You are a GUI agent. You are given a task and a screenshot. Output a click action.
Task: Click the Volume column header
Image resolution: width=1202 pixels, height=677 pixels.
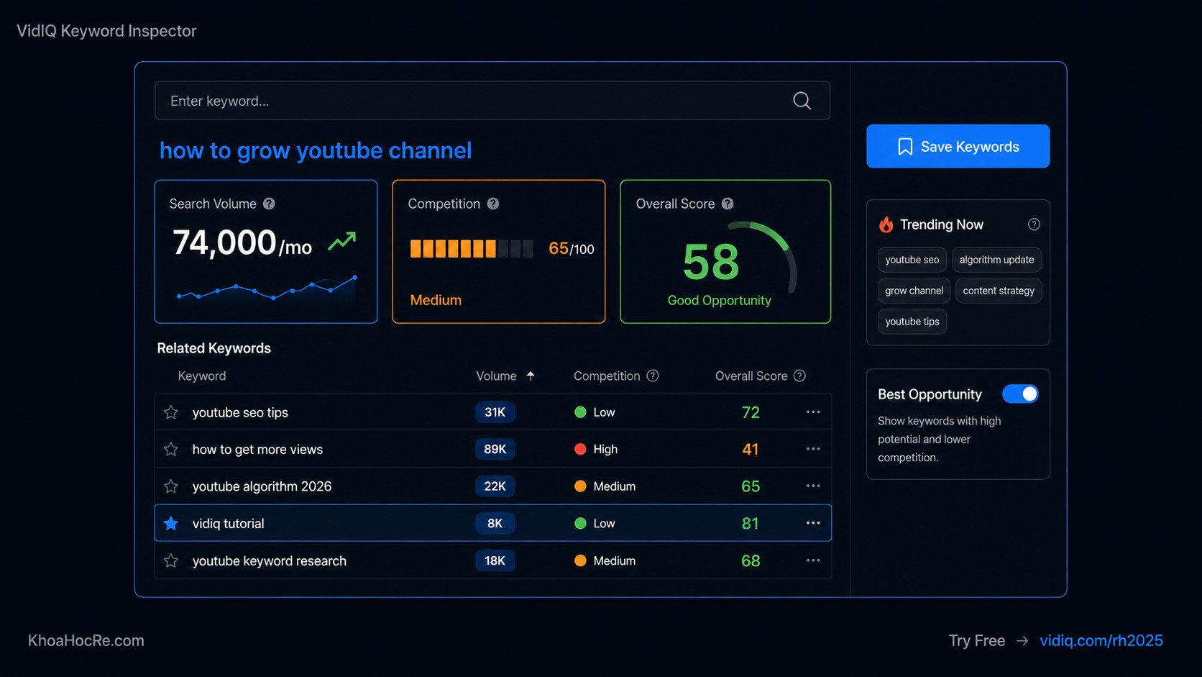click(496, 376)
